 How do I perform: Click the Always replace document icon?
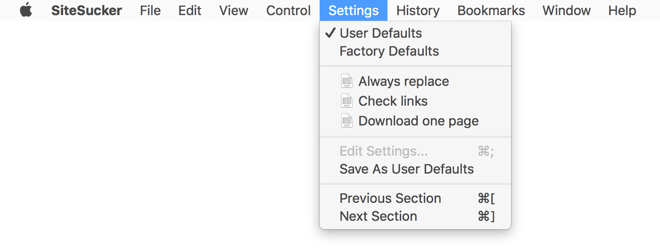(347, 81)
